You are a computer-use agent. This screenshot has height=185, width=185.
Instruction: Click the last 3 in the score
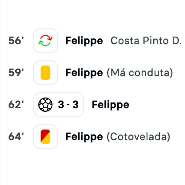pyautogui.click(x=75, y=105)
